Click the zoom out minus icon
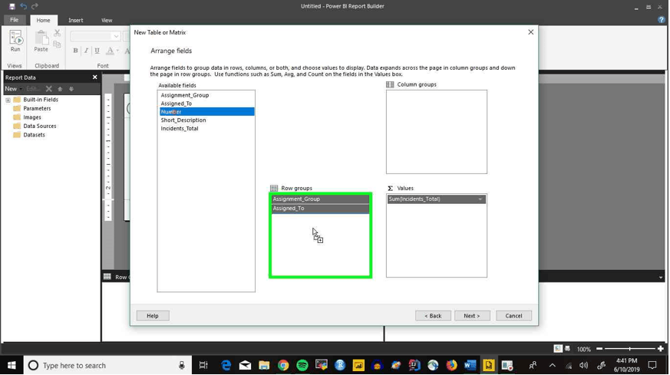The image size is (670, 375). [x=599, y=349]
